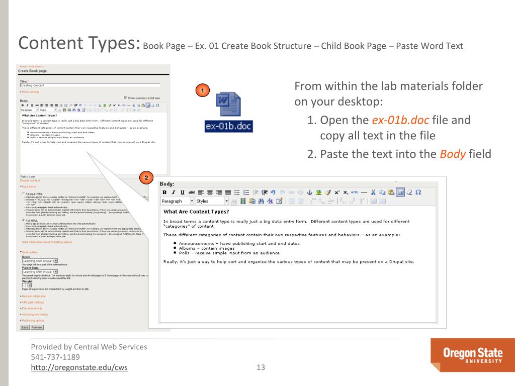
Task: Click the Copy icon in enlarged Body toolbar
Action: click(382, 192)
